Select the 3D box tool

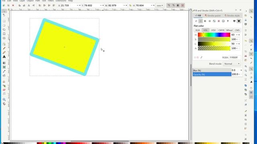pos(4,34)
